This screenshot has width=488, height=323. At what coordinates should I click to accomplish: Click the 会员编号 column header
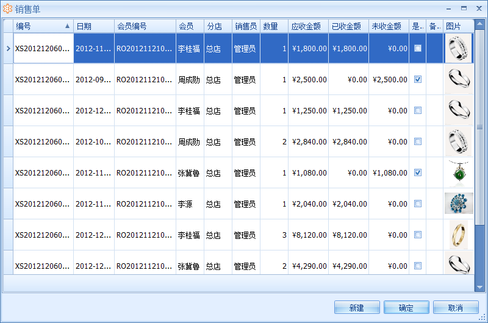(145, 26)
